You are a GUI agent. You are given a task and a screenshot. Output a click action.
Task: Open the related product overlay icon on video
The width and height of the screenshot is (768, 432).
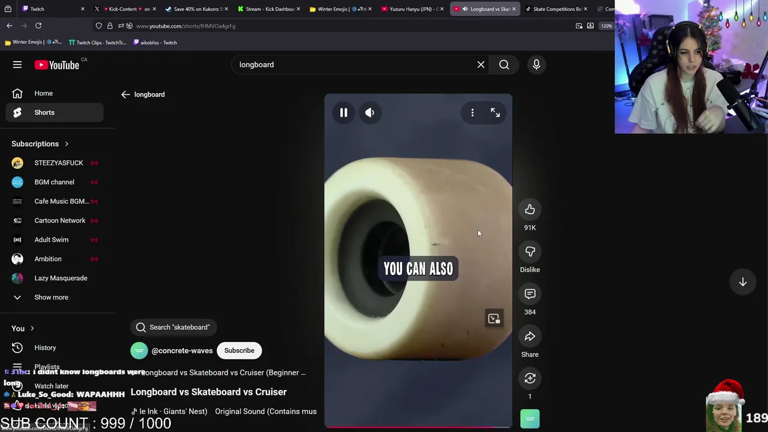tap(494, 319)
